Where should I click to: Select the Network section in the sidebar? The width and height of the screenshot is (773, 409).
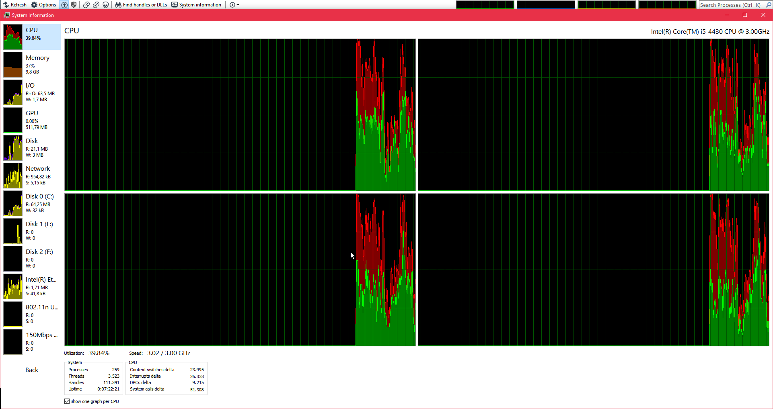click(x=32, y=176)
